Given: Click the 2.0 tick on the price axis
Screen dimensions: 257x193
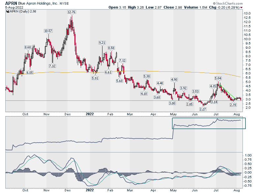Looking at the screenshot, I should [x=248, y=107].
